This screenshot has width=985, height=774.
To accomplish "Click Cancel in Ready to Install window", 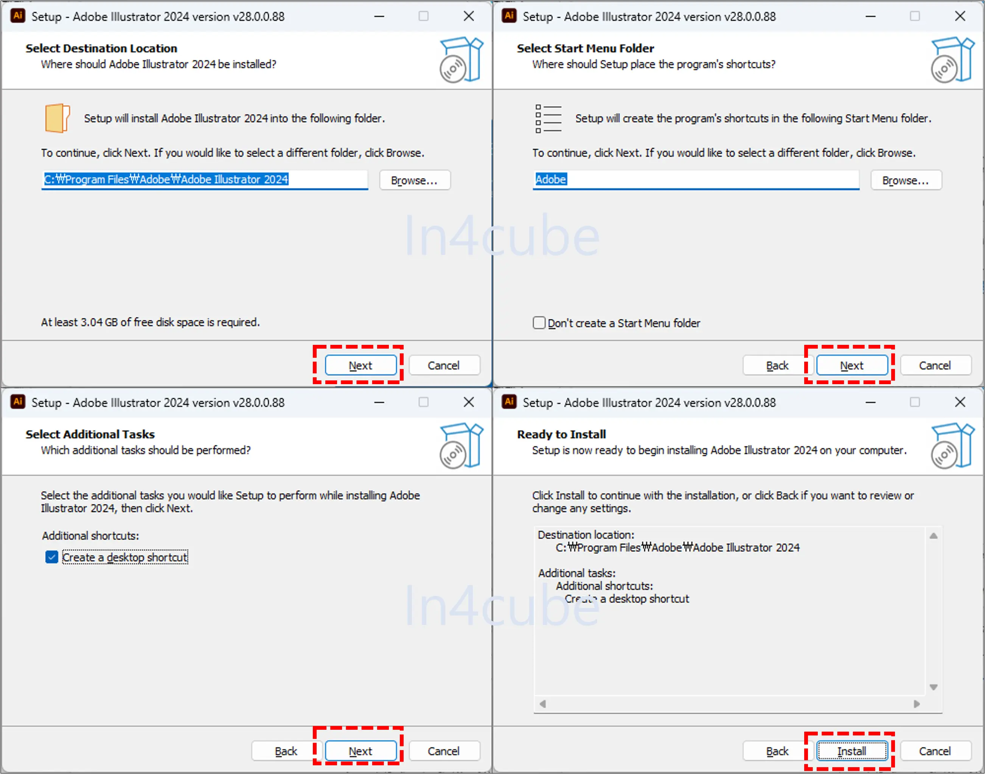I will [x=935, y=751].
